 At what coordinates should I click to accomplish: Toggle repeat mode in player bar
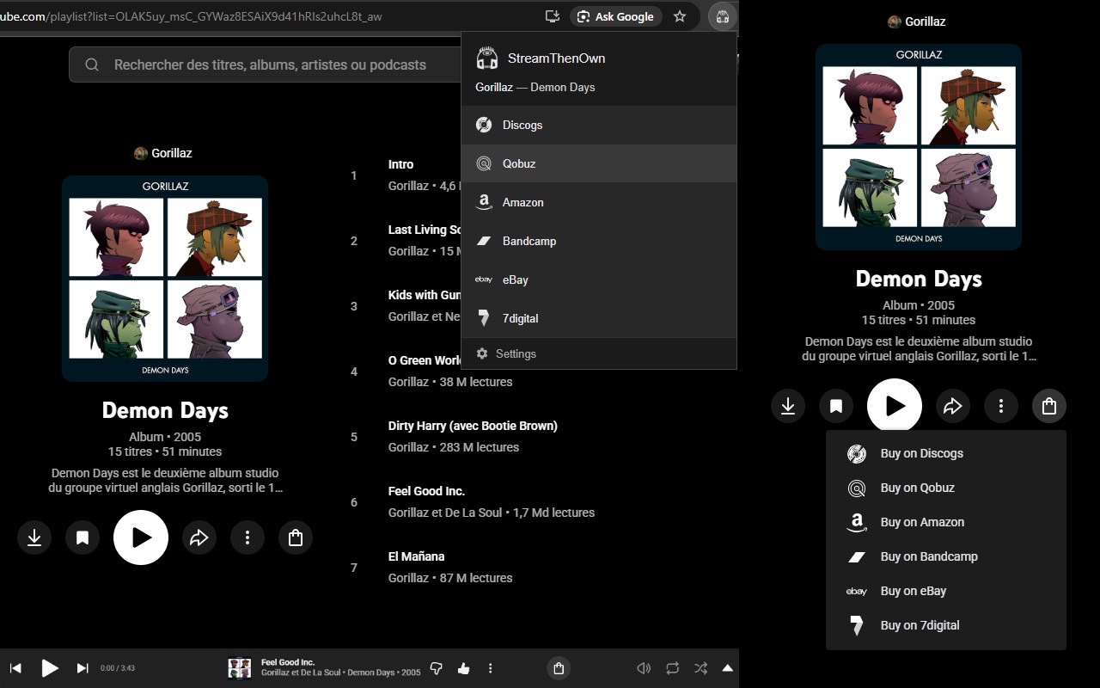click(x=672, y=668)
